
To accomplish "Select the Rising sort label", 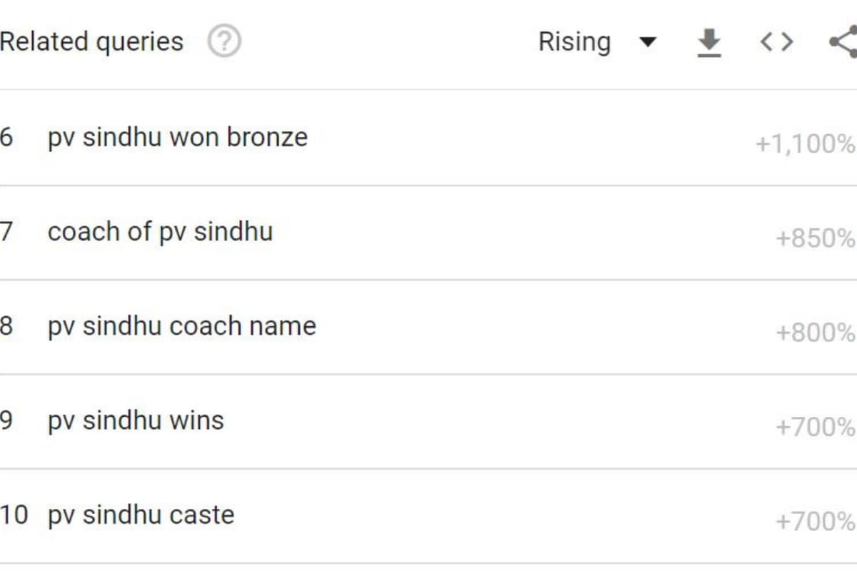I will pyautogui.click(x=574, y=42).
